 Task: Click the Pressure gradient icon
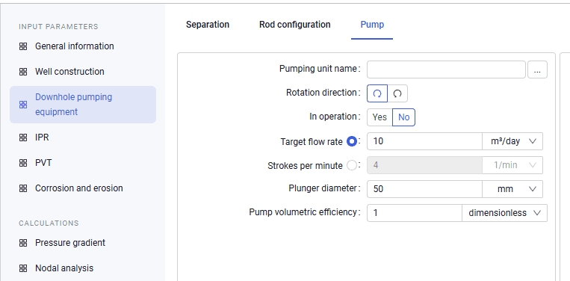[x=23, y=243]
